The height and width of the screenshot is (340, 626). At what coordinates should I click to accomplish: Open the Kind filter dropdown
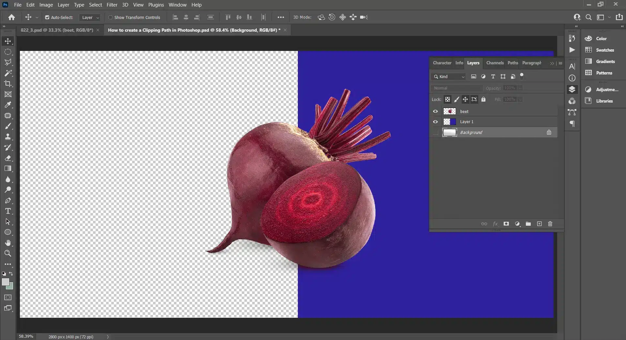[449, 76]
